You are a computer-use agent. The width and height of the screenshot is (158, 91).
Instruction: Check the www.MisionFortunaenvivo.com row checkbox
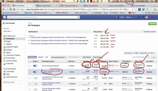[30, 78]
